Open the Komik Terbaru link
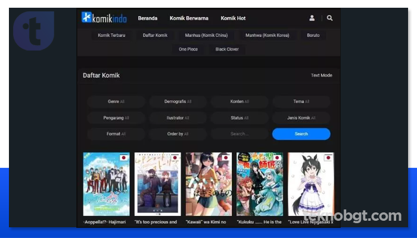The height and width of the screenshot is (238, 417). click(x=111, y=35)
